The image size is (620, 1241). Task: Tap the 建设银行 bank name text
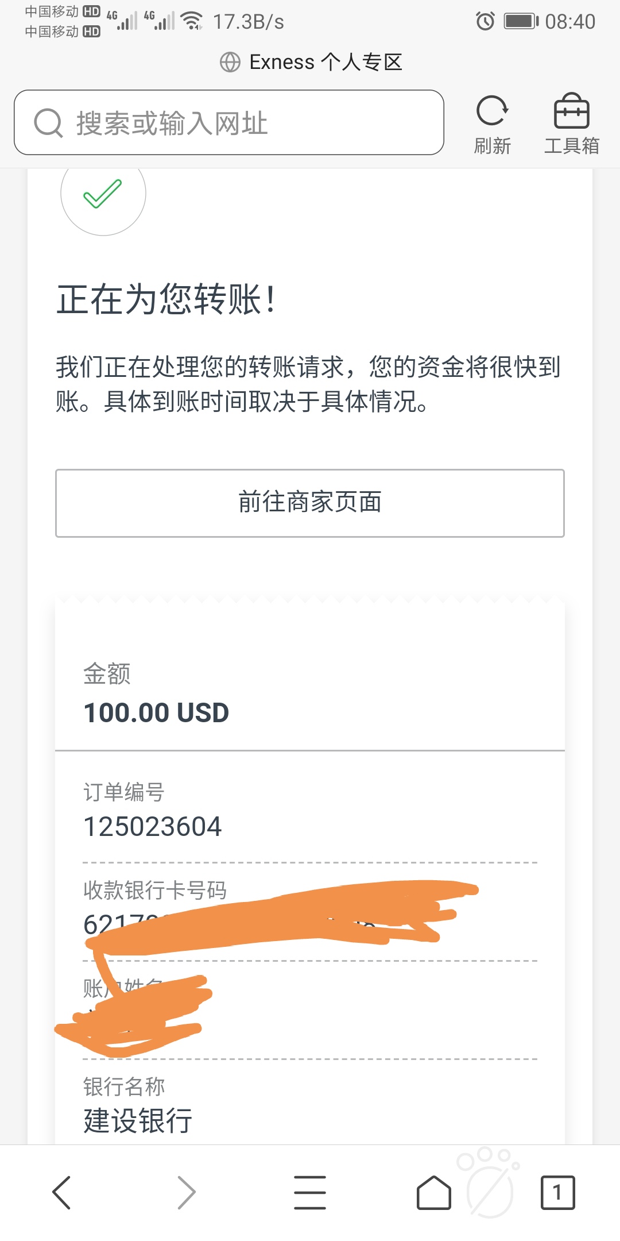(138, 1121)
